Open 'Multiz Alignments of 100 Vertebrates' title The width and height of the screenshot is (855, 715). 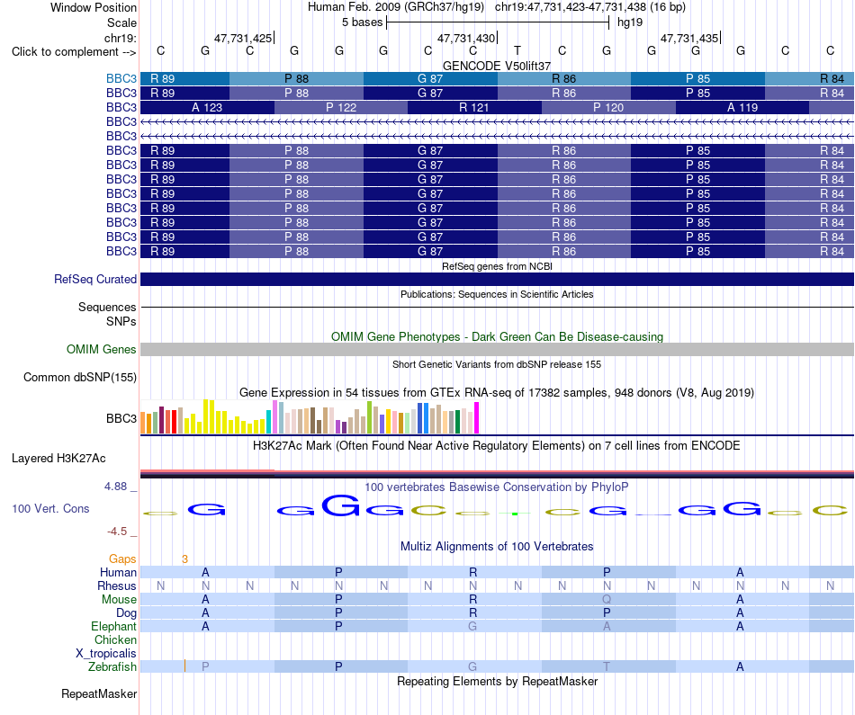[497, 546]
